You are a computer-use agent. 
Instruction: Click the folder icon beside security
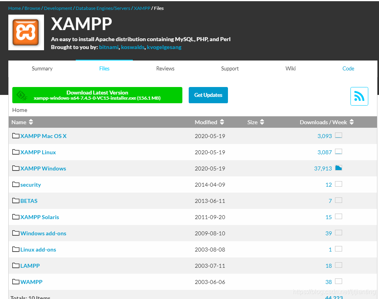(16, 184)
